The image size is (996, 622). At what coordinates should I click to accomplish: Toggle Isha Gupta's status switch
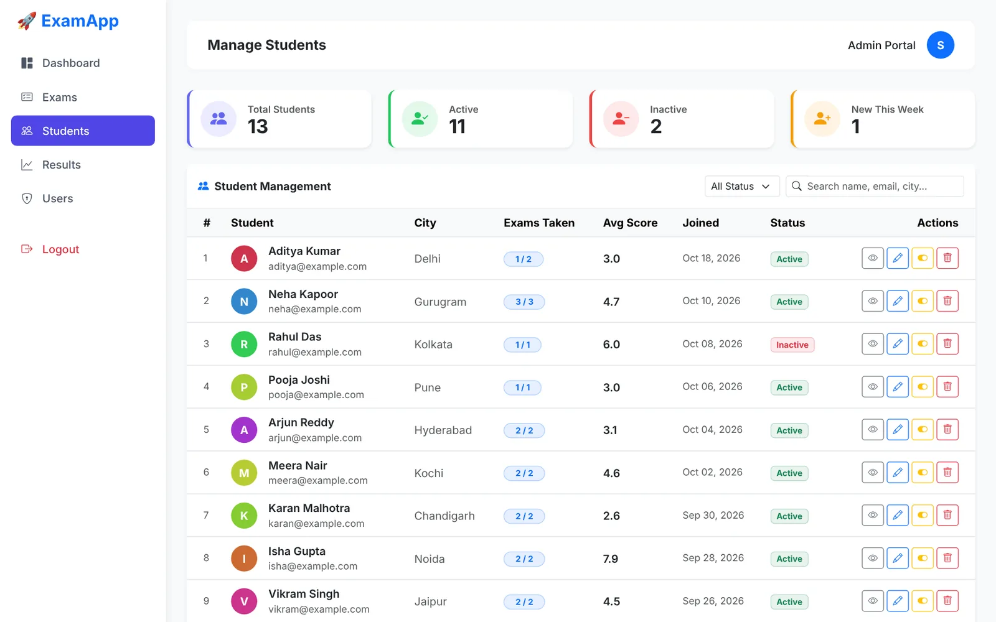[x=923, y=558]
